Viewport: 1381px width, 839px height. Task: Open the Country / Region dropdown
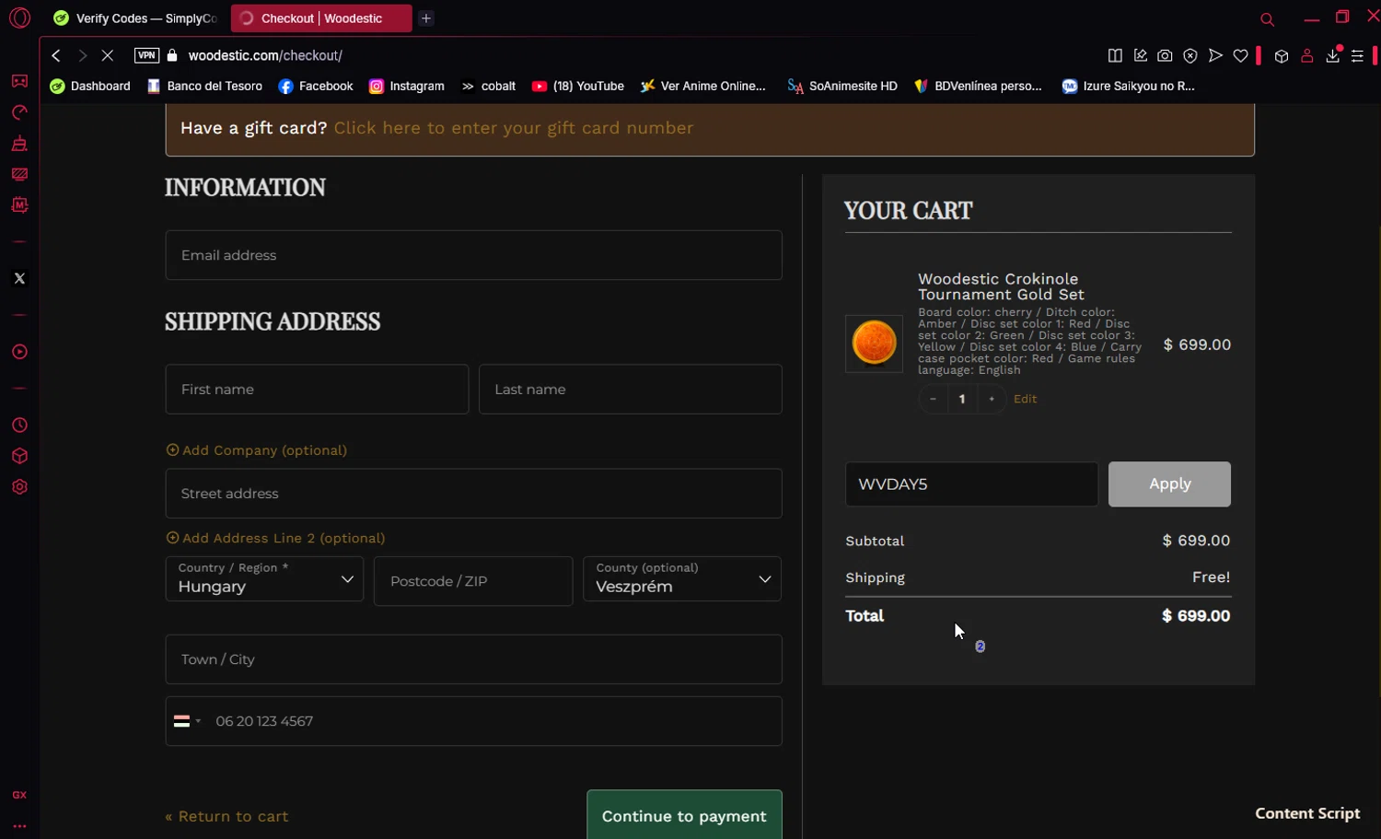[x=264, y=578]
